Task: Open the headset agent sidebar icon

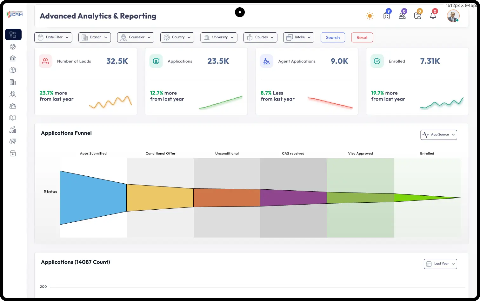Action: pyautogui.click(x=13, y=94)
